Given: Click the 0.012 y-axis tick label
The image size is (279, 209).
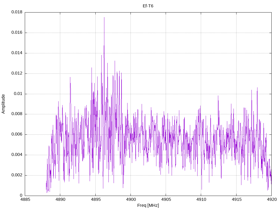Looking at the screenshot, I should (x=17, y=73).
